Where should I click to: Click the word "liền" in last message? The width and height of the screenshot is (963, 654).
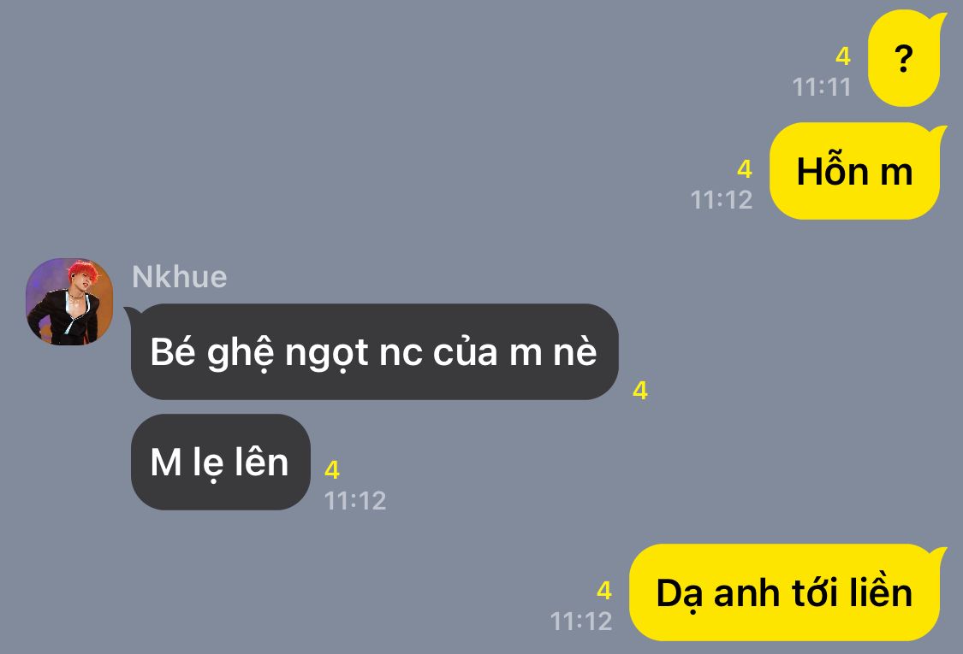click(881, 592)
